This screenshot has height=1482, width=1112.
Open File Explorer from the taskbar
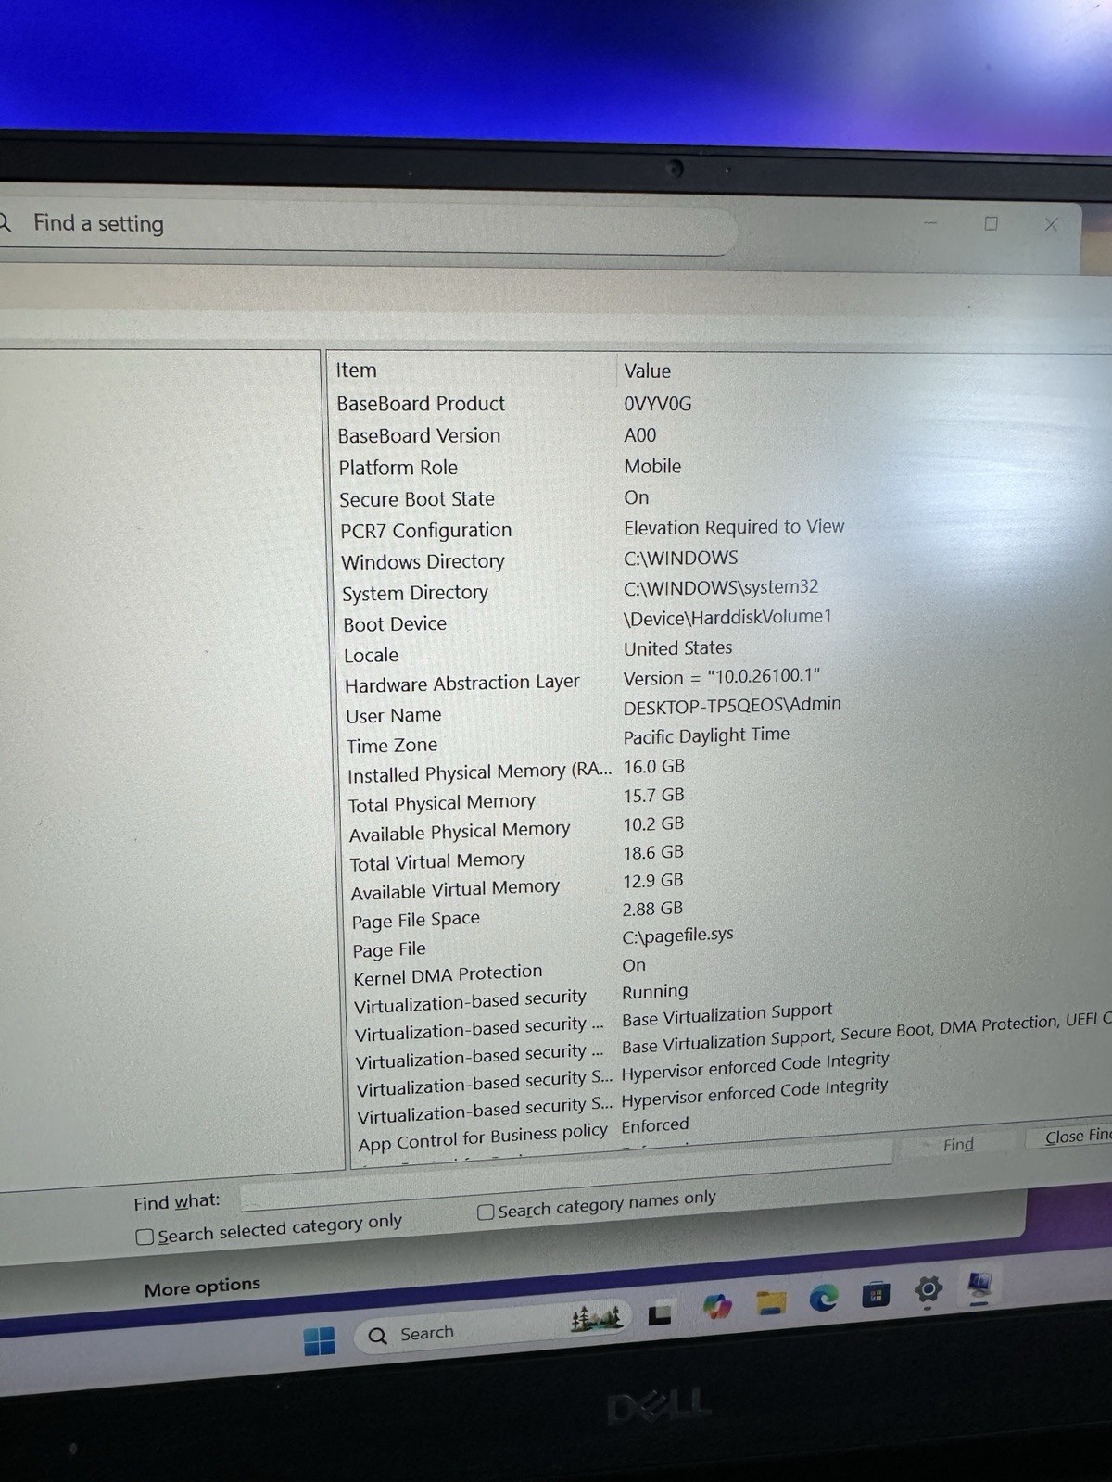pos(770,1301)
